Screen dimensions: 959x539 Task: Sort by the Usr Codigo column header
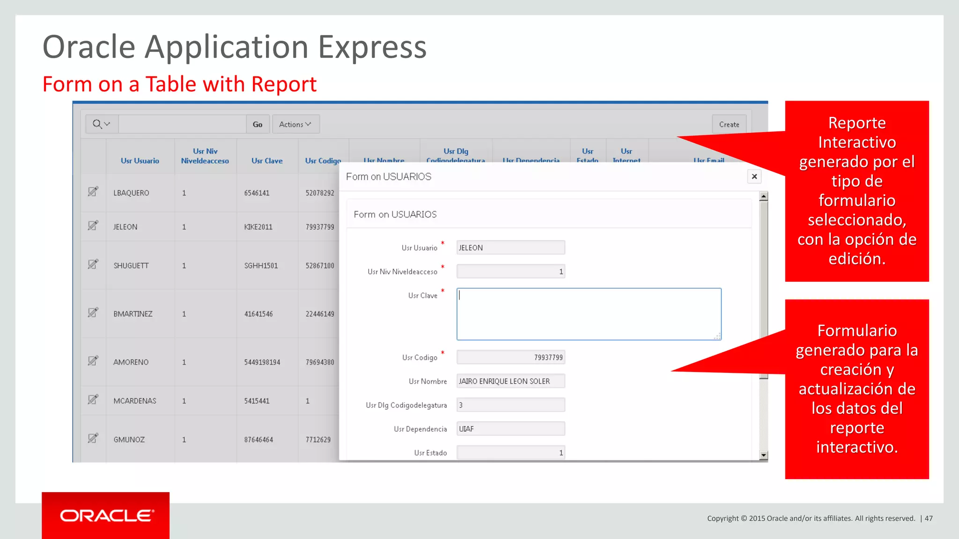coord(323,160)
